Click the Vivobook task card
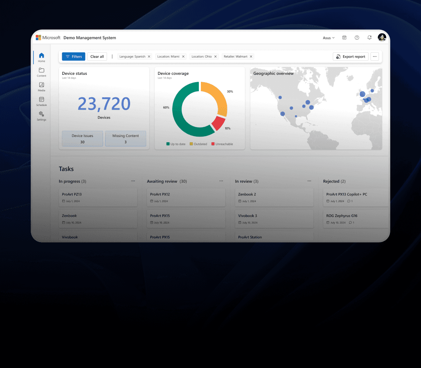The image size is (421, 368). point(98,237)
